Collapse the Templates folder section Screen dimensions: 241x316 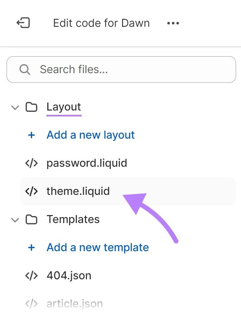pos(15,220)
